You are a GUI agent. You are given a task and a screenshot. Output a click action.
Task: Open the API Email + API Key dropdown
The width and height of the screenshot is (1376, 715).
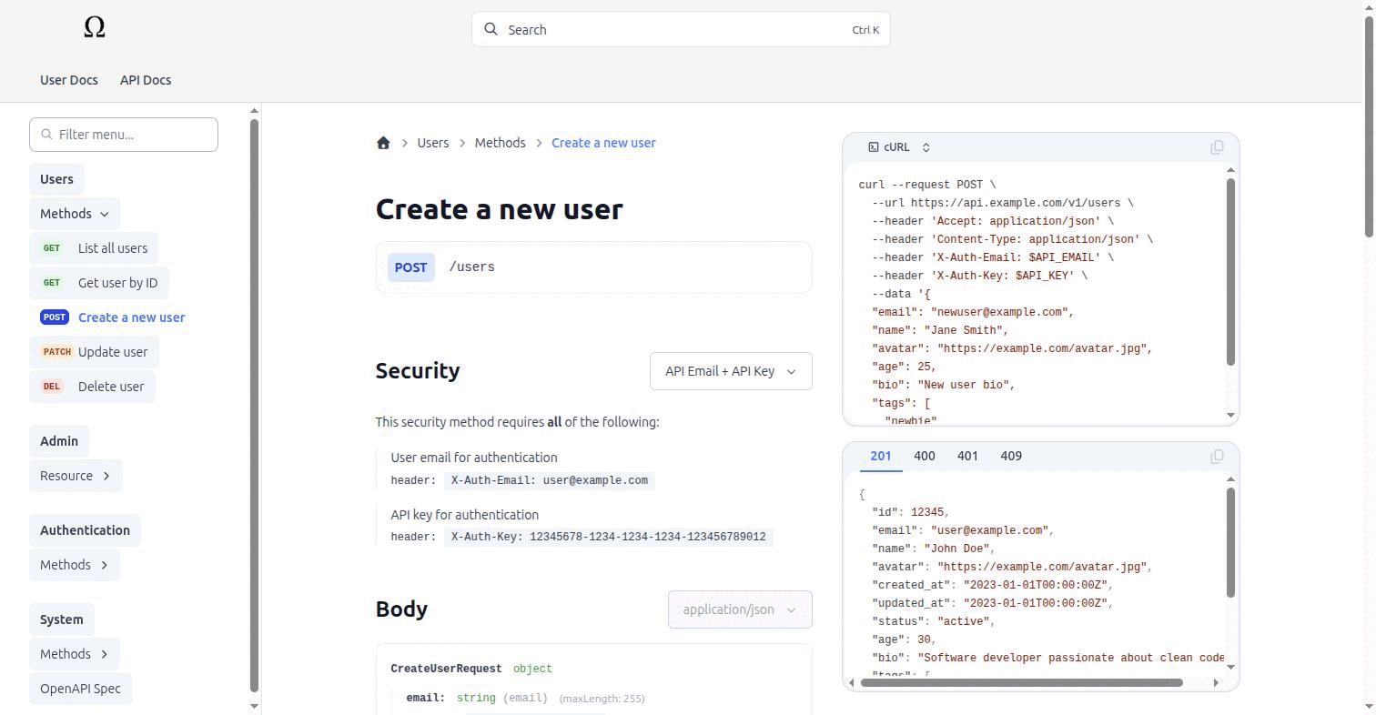(731, 371)
